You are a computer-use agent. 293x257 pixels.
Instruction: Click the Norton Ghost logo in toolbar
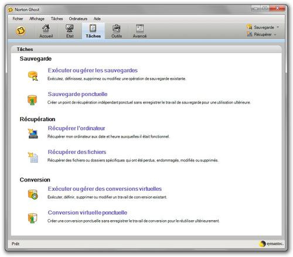(x=21, y=31)
